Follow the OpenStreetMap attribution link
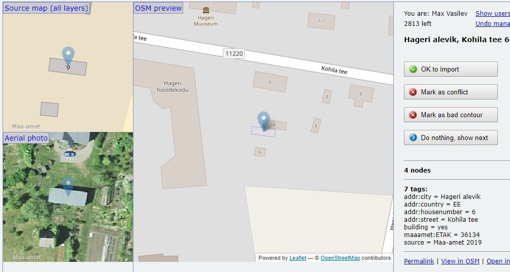The image size is (510, 272). tap(340, 258)
